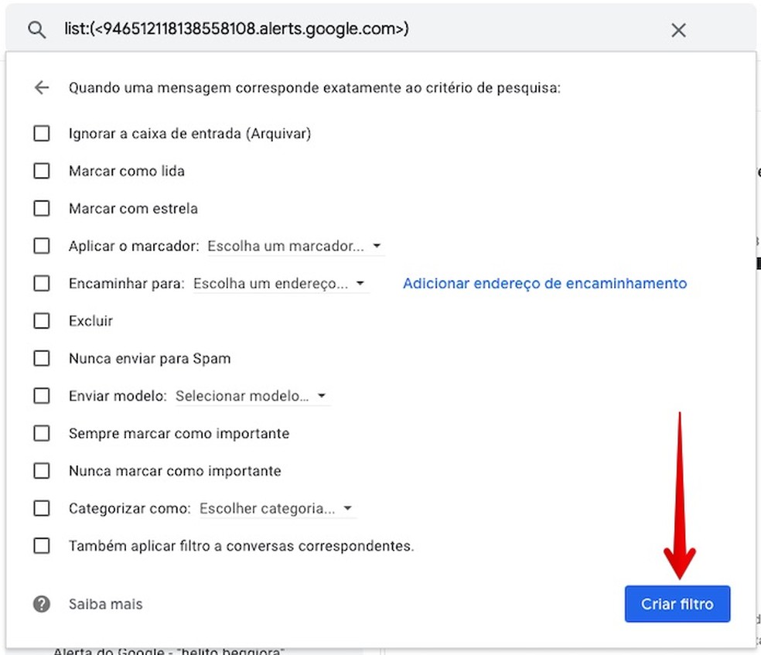Image resolution: width=761 pixels, height=655 pixels.
Task: Expand Escolha um endereço dropdown
Action: pos(280,284)
